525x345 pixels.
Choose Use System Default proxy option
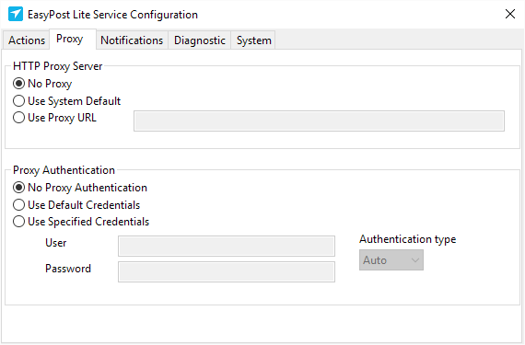[66, 101]
